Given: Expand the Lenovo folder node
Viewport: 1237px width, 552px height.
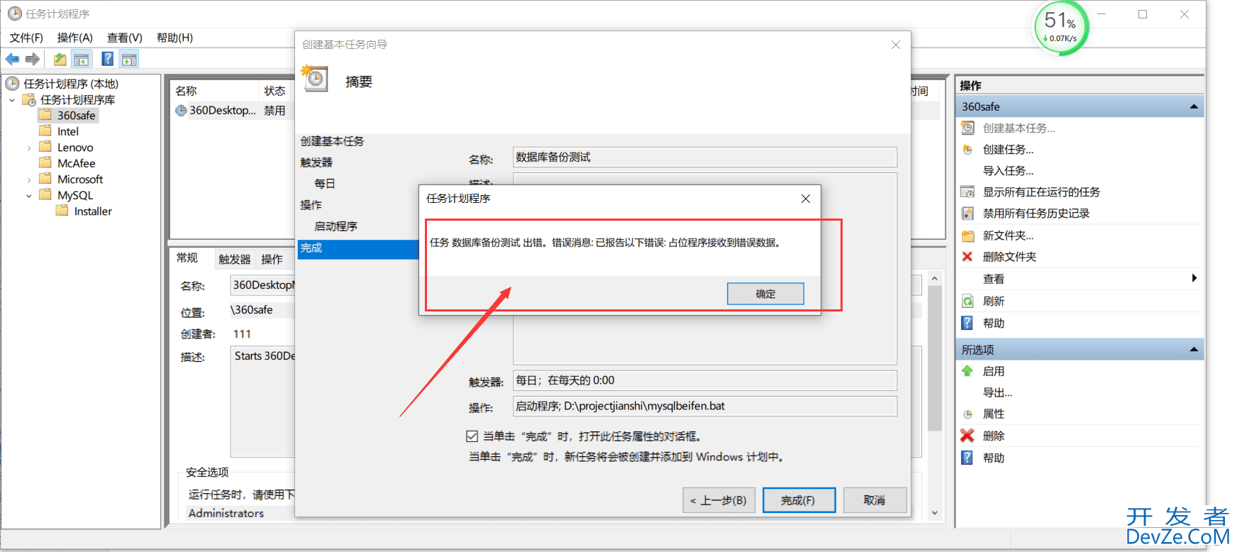Looking at the screenshot, I should tap(29, 148).
